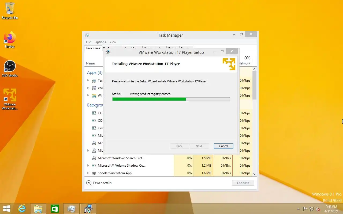343x214 pixels.
Task: Open the Recycle Bin desktop icon
Action: pyautogui.click(x=10, y=11)
